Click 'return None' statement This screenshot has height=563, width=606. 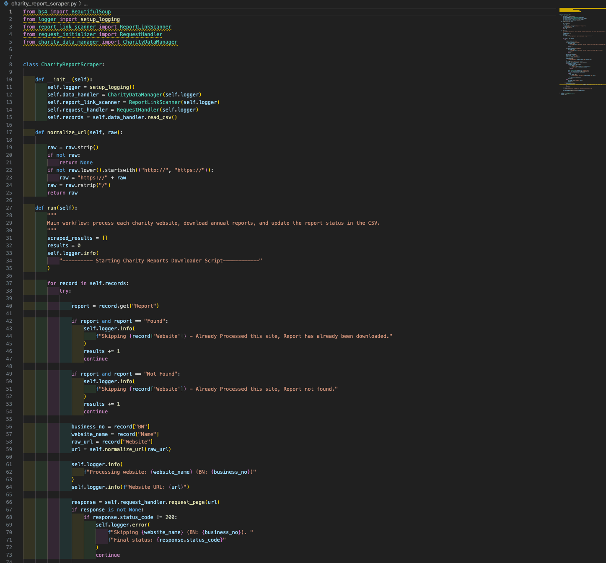pyautogui.click(x=76, y=163)
